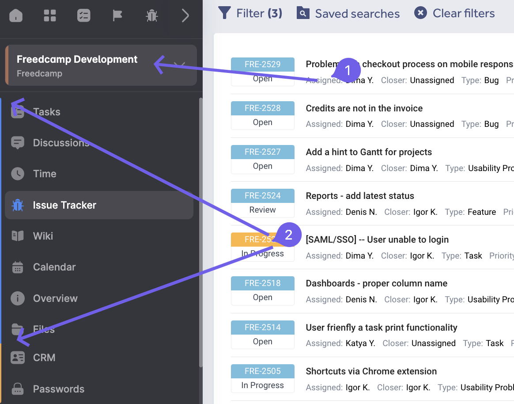Open the Freedcamp Development project dropdown
This screenshot has height=404, width=514.
point(179,65)
